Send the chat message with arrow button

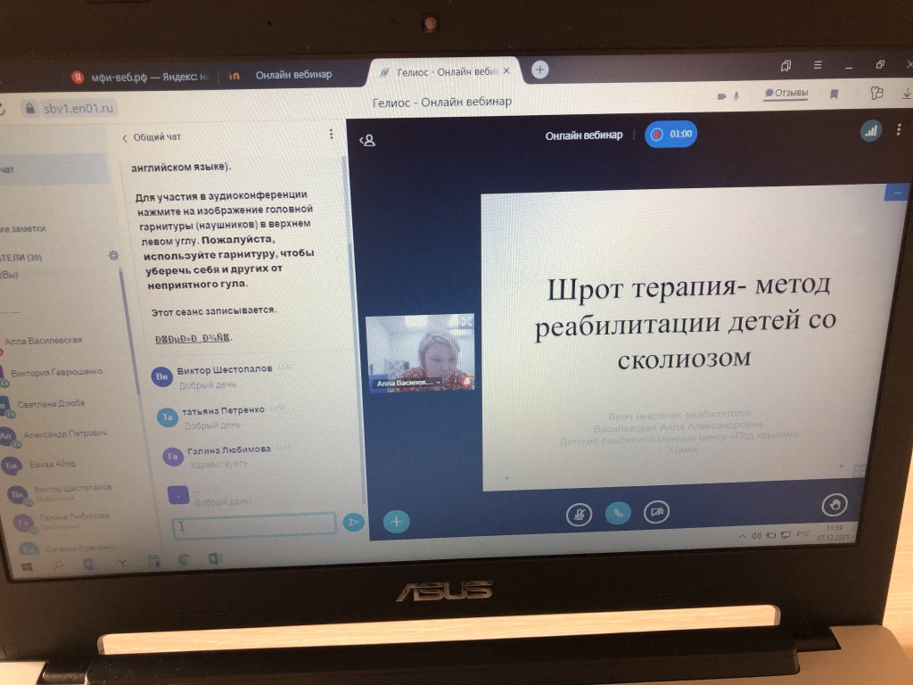tap(353, 523)
